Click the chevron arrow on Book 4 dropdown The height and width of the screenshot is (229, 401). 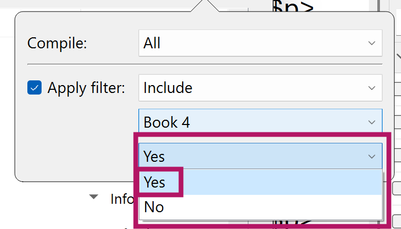[372, 122]
